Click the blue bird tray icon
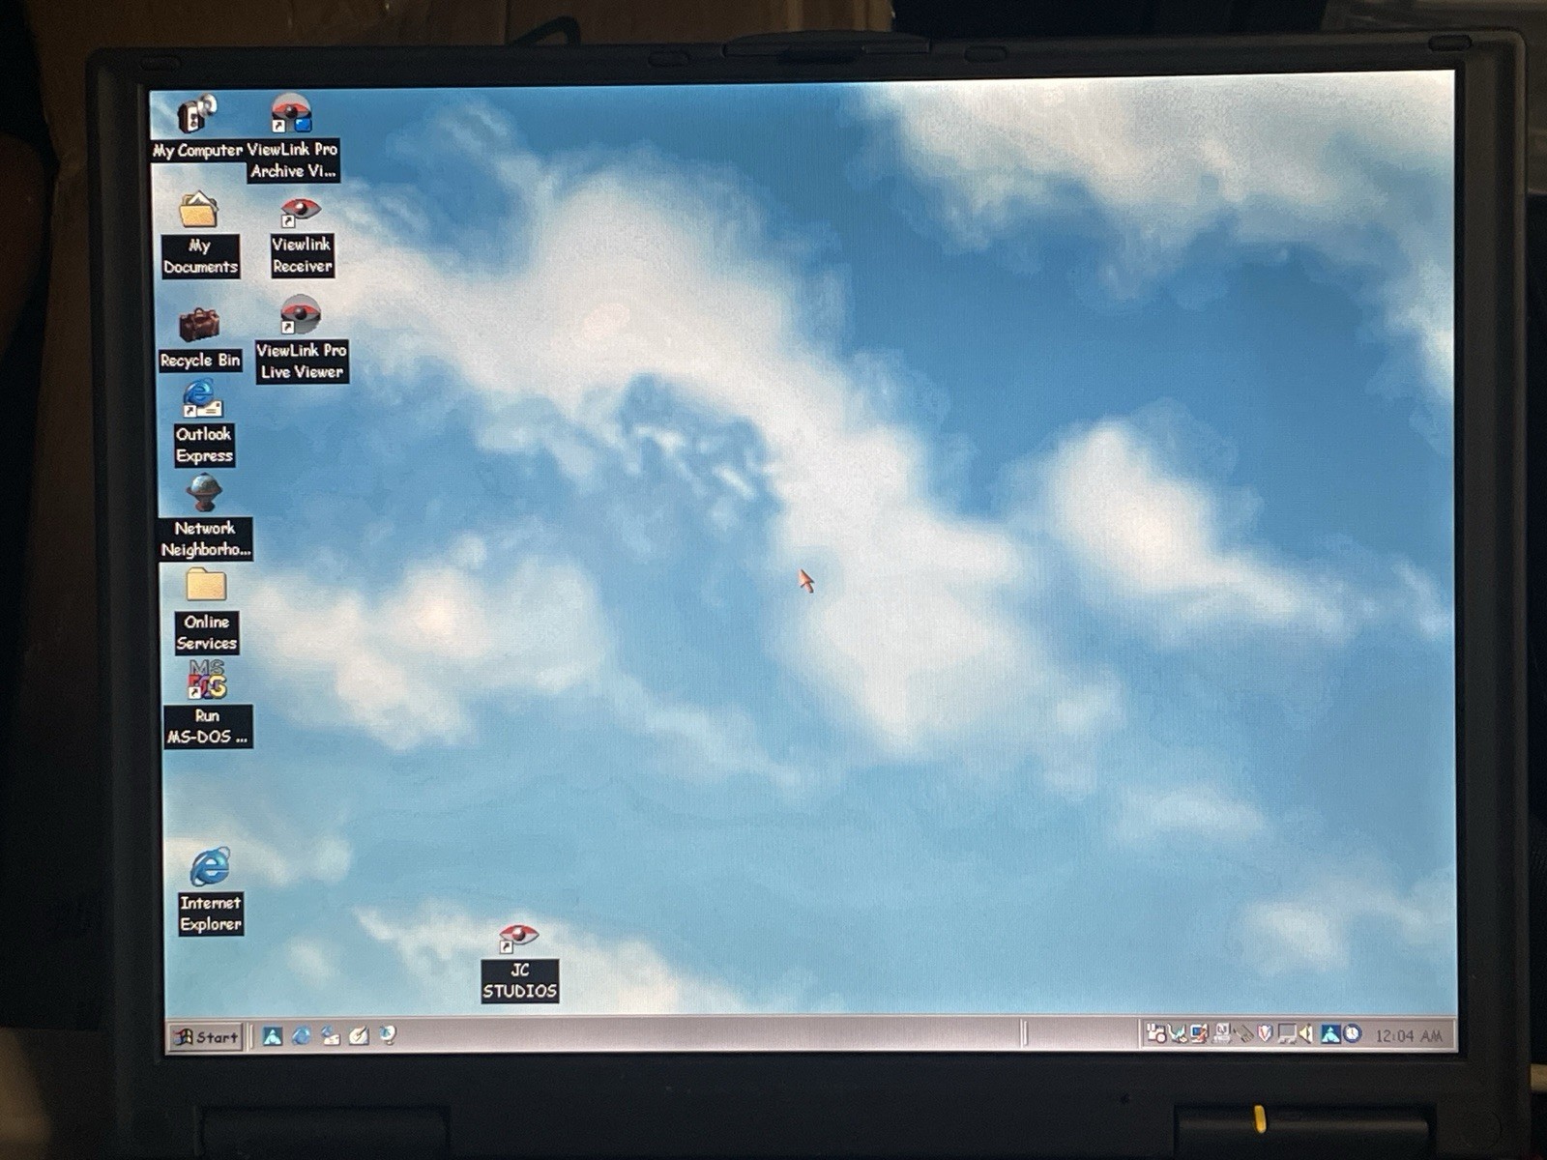Screen dimensions: 1547x1160 [x=1178, y=1033]
